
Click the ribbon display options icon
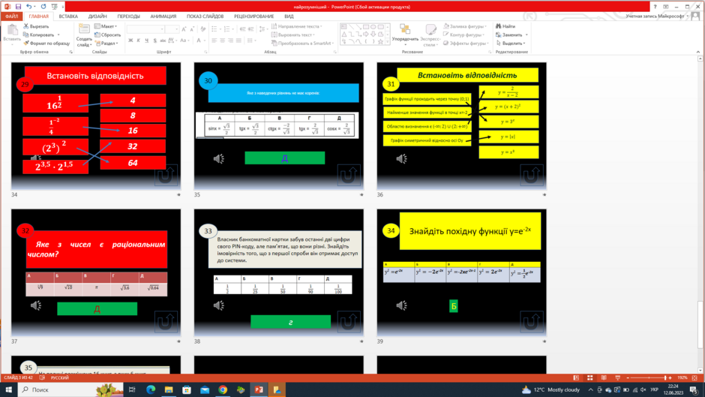[665, 7]
